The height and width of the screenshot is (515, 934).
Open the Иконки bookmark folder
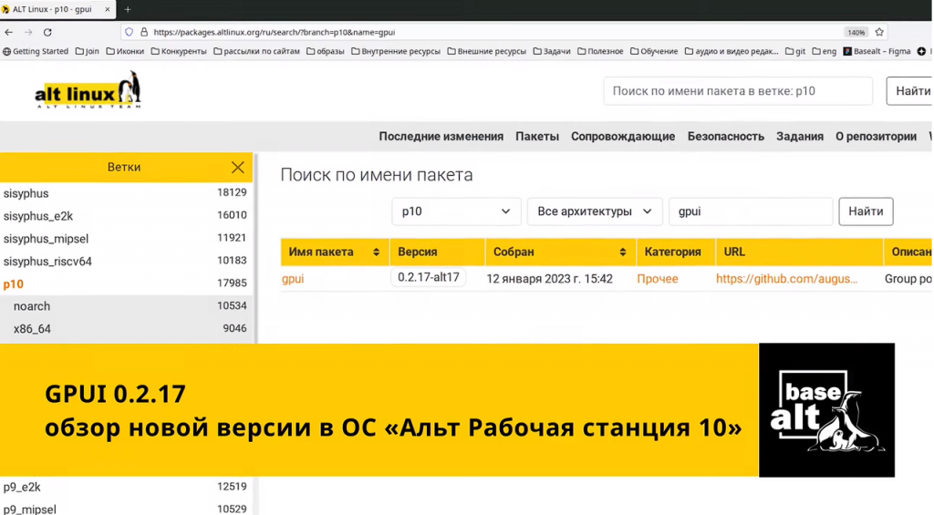[x=125, y=51]
